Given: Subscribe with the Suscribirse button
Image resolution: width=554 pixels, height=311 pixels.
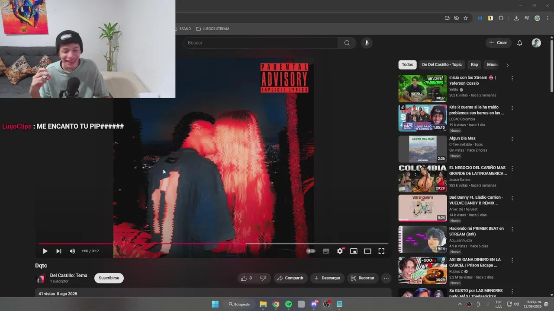Looking at the screenshot, I should [109, 278].
